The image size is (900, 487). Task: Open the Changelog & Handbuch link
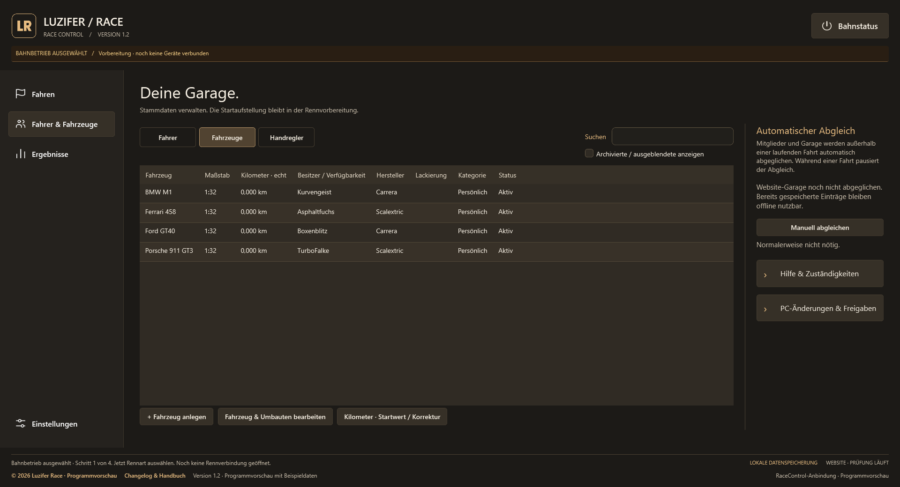(x=155, y=476)
